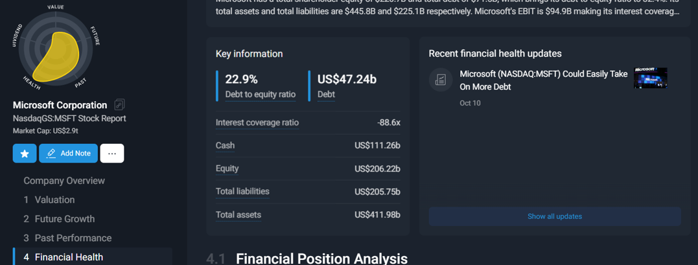Click the Total liabilities label

(242, 192)
